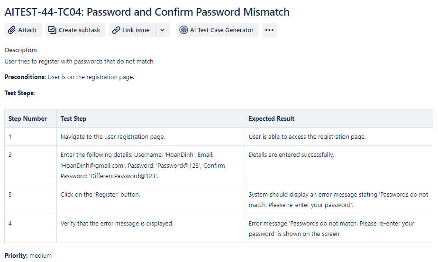This screenshot has height=262, width=438.
Task: Click the cell with the HoanDinh registration details
Action: click(143, 165)
